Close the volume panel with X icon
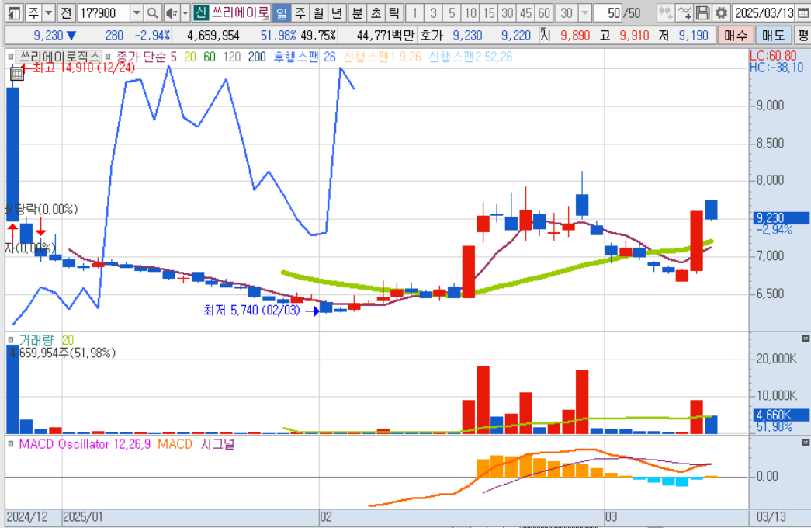 [806, 339]
